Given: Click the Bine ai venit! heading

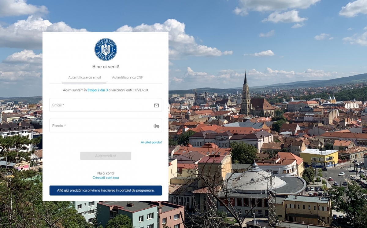Looking at the screenshot, I should (x=106, y=67).
